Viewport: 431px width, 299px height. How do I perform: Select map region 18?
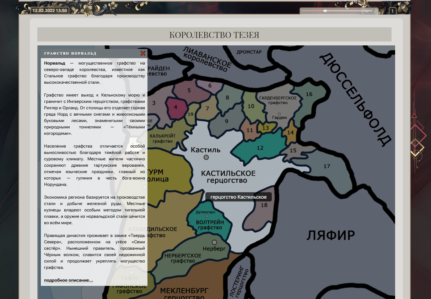[x=264, y=205]
